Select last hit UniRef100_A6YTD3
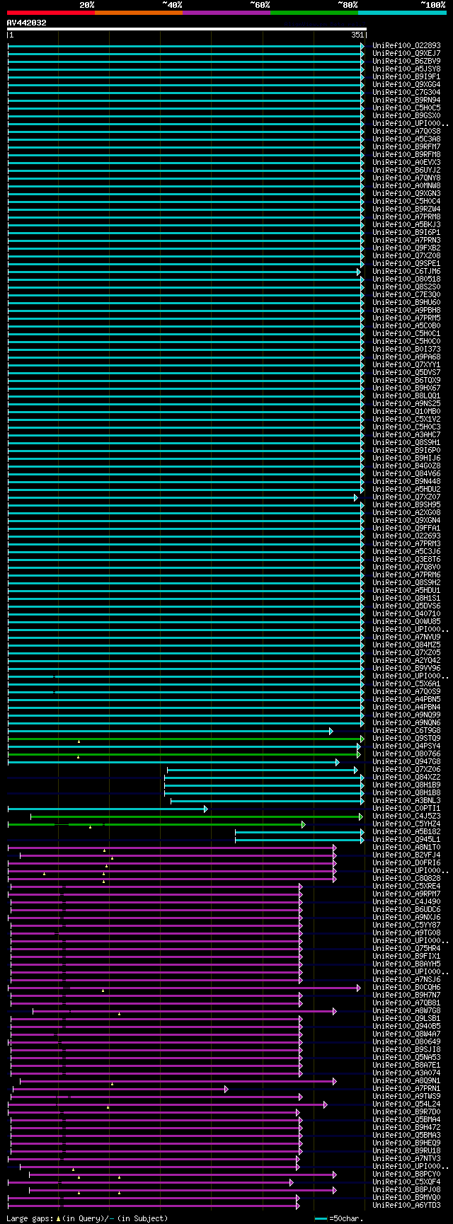Viewport: 453px width, 1224px height. (406, 1206)
